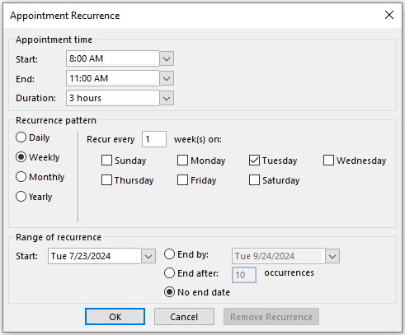Click the Recur every weeks number field

coord(154,139)
